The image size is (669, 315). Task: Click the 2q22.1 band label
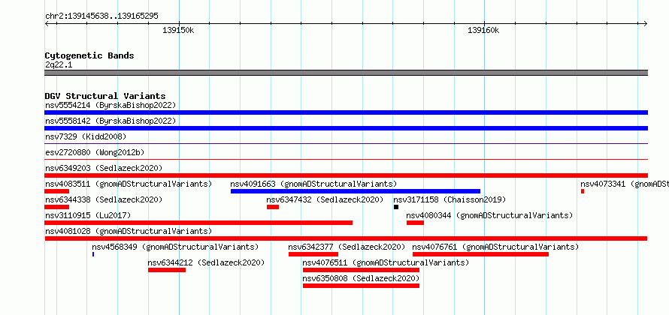(x=59, y=65)
